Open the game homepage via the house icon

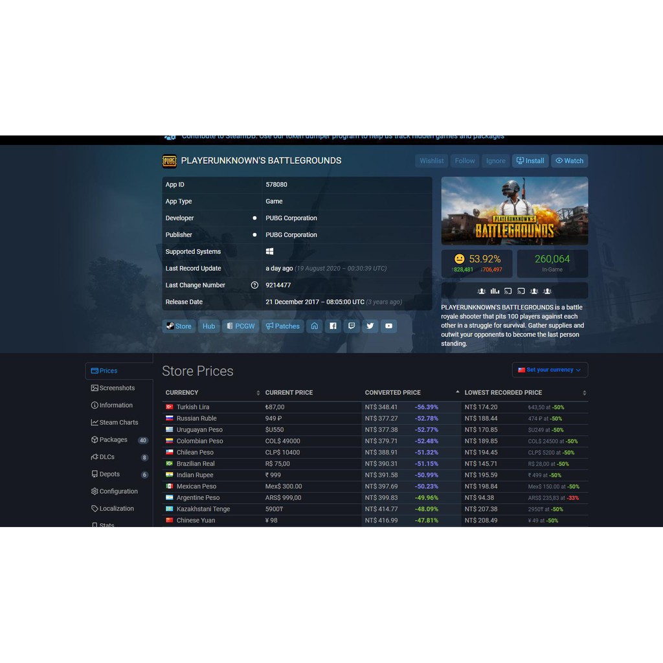pyautogui.click(x=314, y=326)
